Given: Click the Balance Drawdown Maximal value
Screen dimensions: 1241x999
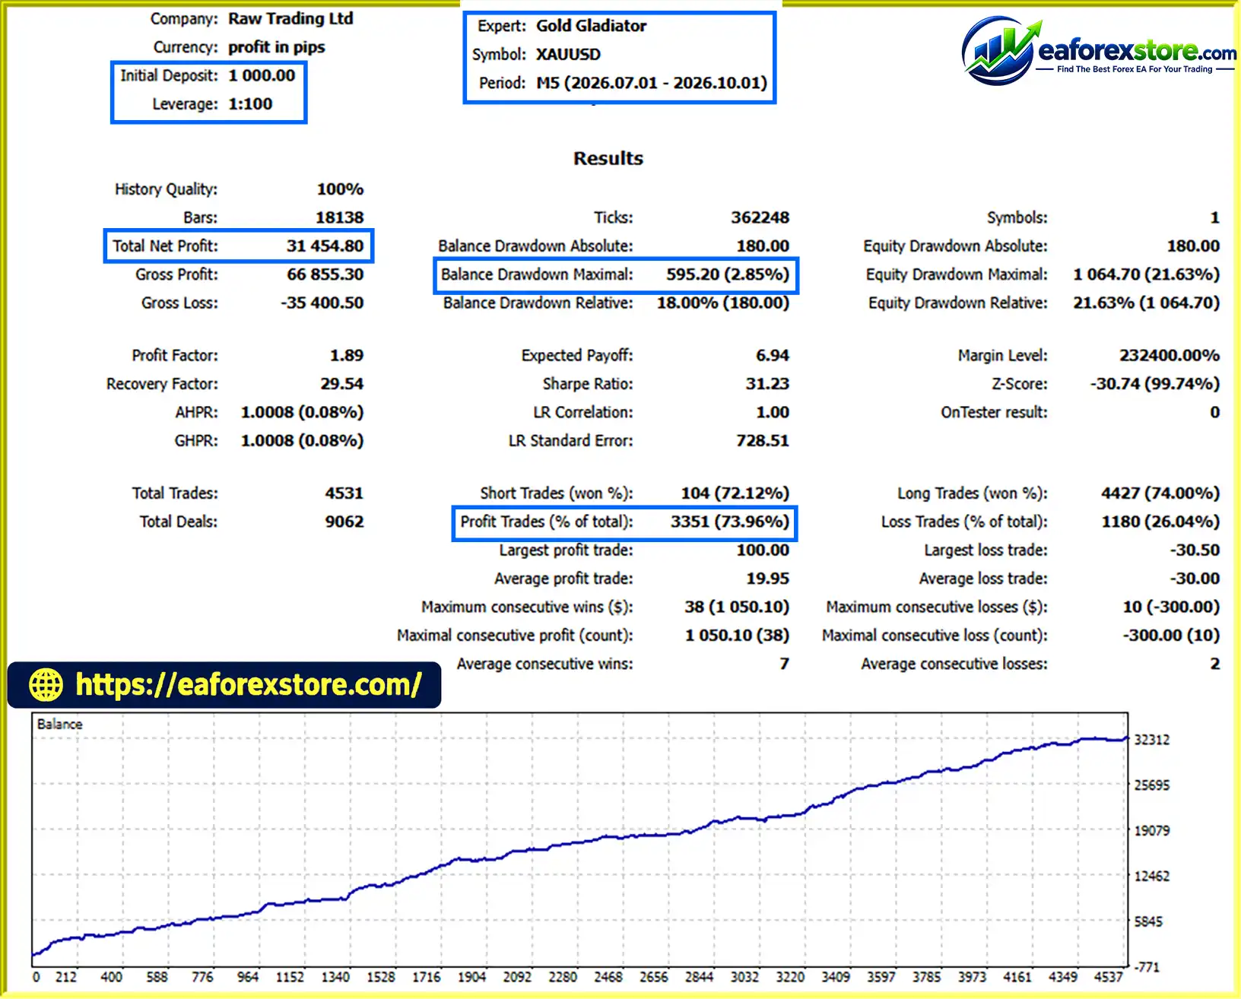Looking at the screenshot, I should pos(728,274).
